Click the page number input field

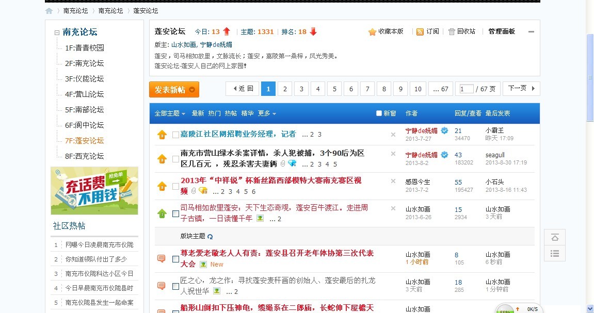[467, 89]
